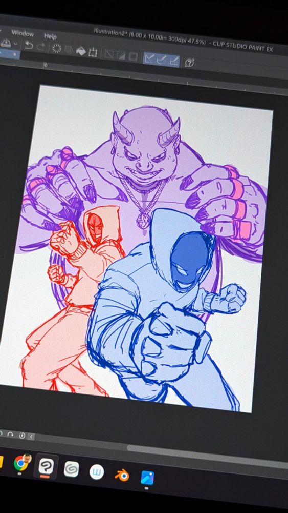
Task: Open the CLIP STUDIO support question icon
Action: tap(189, 63)
